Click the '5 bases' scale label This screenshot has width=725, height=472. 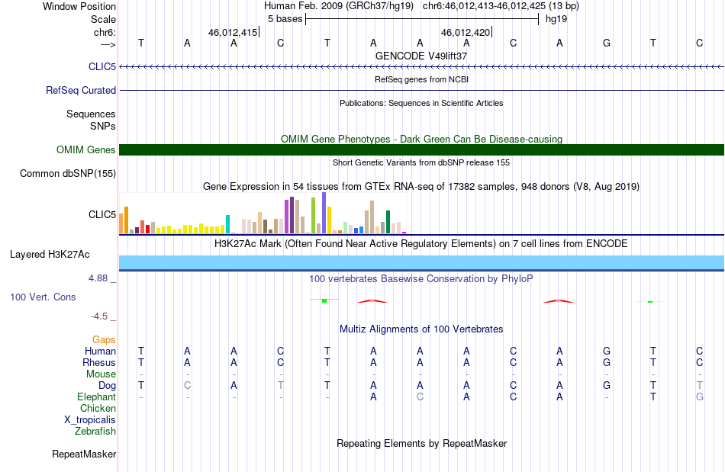tap(285, 19)
